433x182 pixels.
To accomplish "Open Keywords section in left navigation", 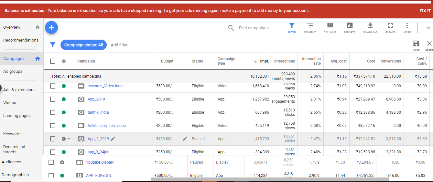I will (12, 134).
